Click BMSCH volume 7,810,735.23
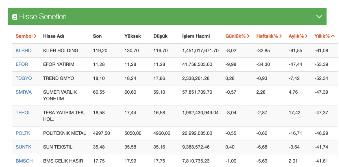The width and height of the screenshot is (339, 167). click(x=196, y=161)
